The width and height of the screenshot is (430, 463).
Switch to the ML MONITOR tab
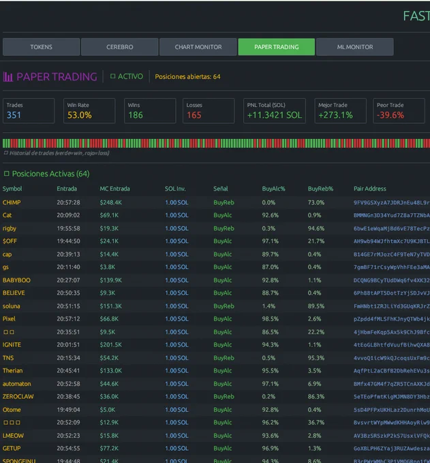[x=355, y=47]
